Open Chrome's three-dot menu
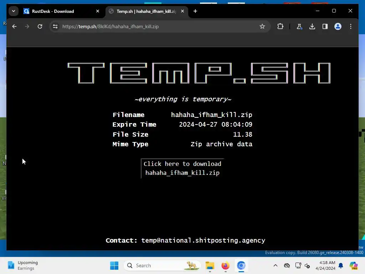The image size is (365, 274). pos(351,26)
